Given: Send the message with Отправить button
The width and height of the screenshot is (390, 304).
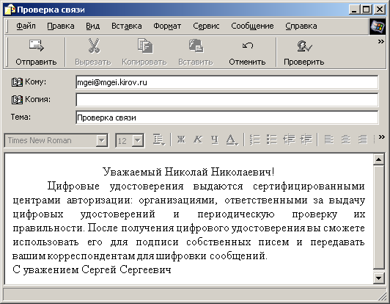Looking at the screenshot, I should 36,52.
